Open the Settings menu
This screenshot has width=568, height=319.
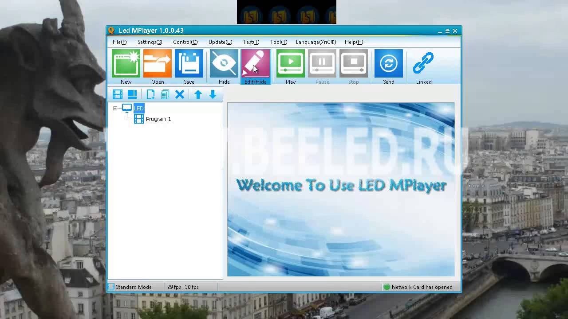point(150,42)
